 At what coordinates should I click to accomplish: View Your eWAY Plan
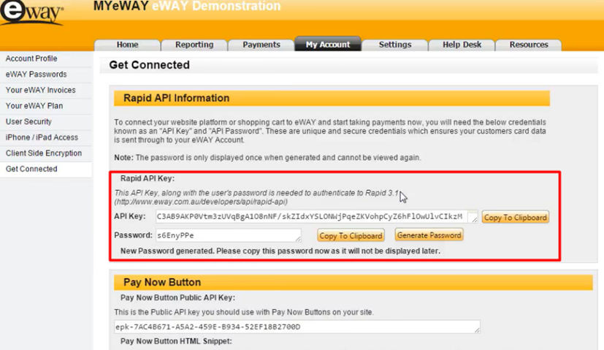[46, 106]
